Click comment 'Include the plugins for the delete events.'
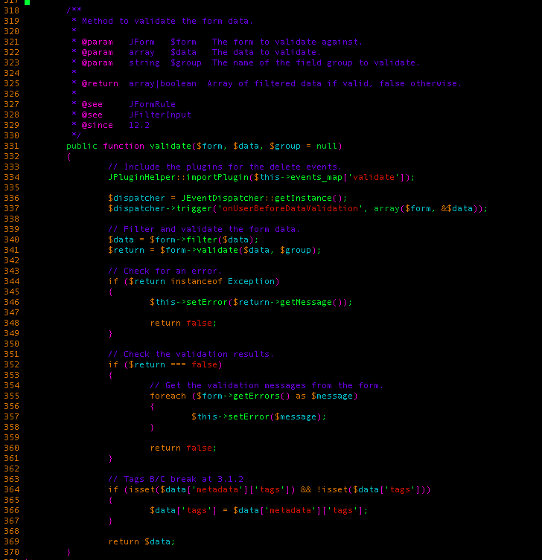Viewport: 542px width, 560px height. tap(226, 167)
